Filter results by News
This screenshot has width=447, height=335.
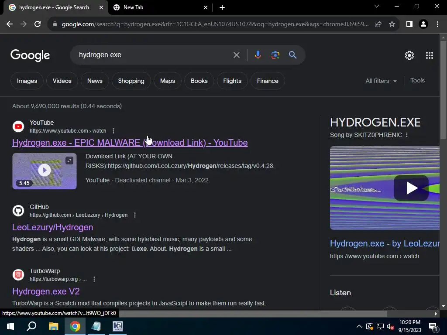(x=95, y=81)
